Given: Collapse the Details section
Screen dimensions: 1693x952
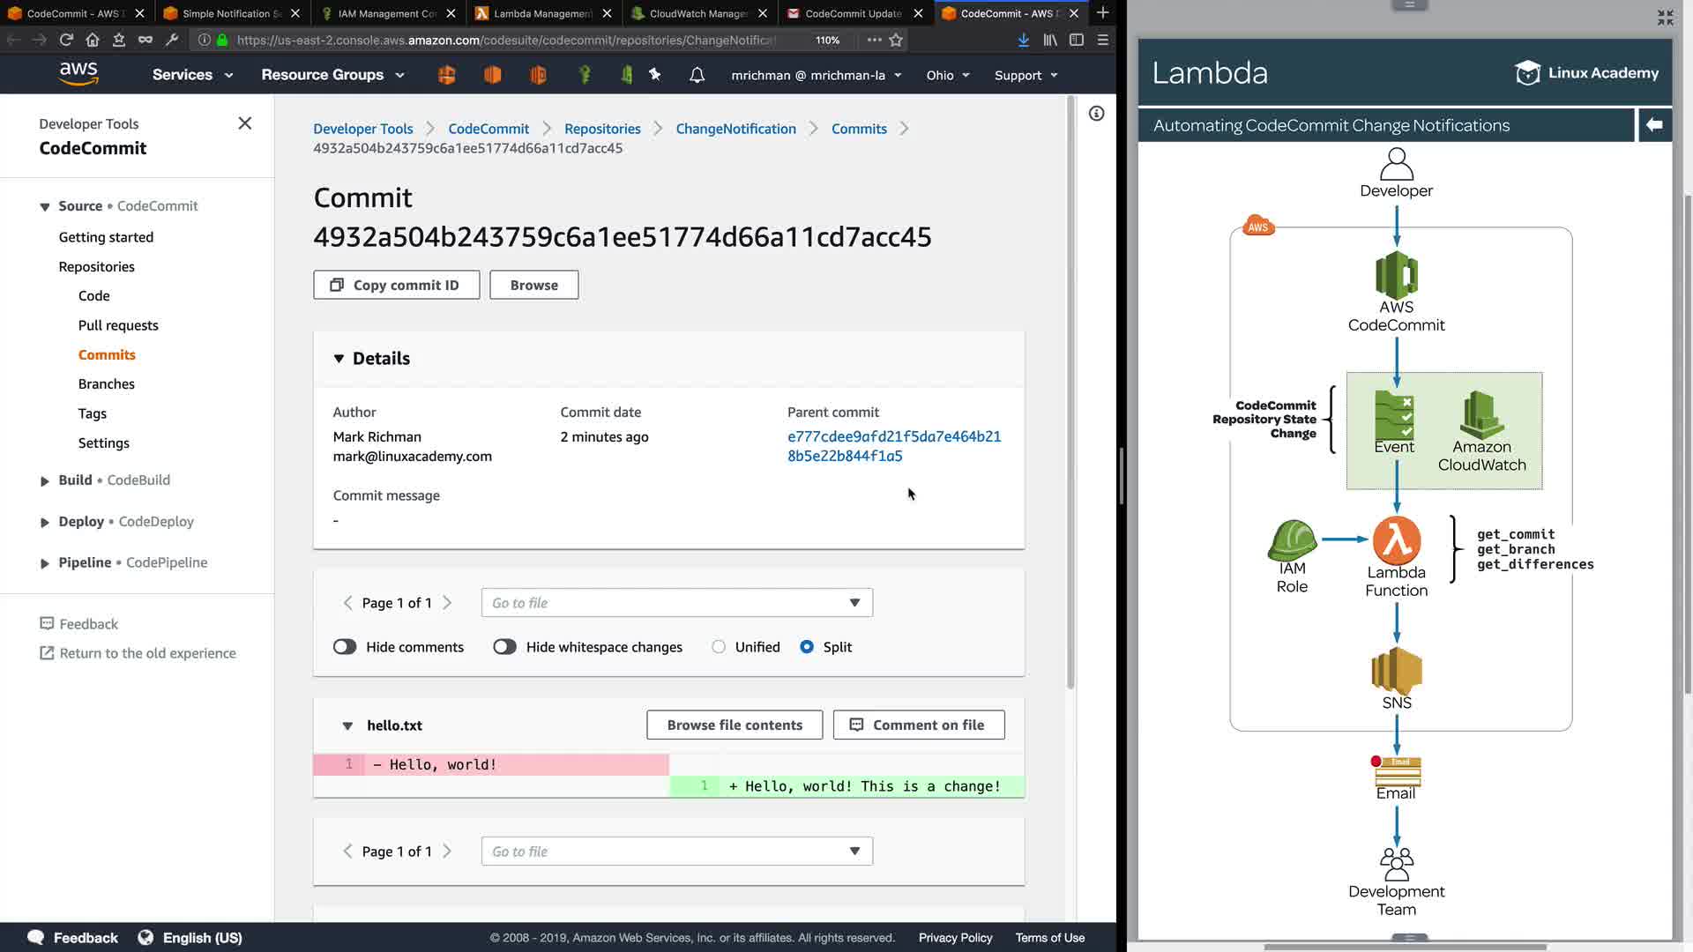Looking at the screenshot, I should click(x=339, y=359).
